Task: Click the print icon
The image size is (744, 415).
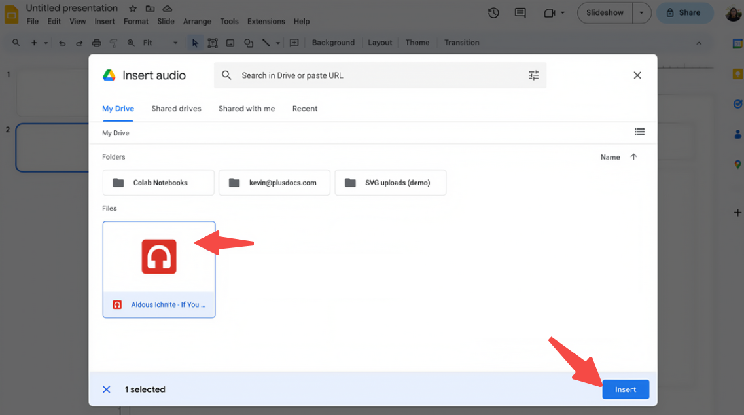Action: pyautogui.click(x=96, y=42)
